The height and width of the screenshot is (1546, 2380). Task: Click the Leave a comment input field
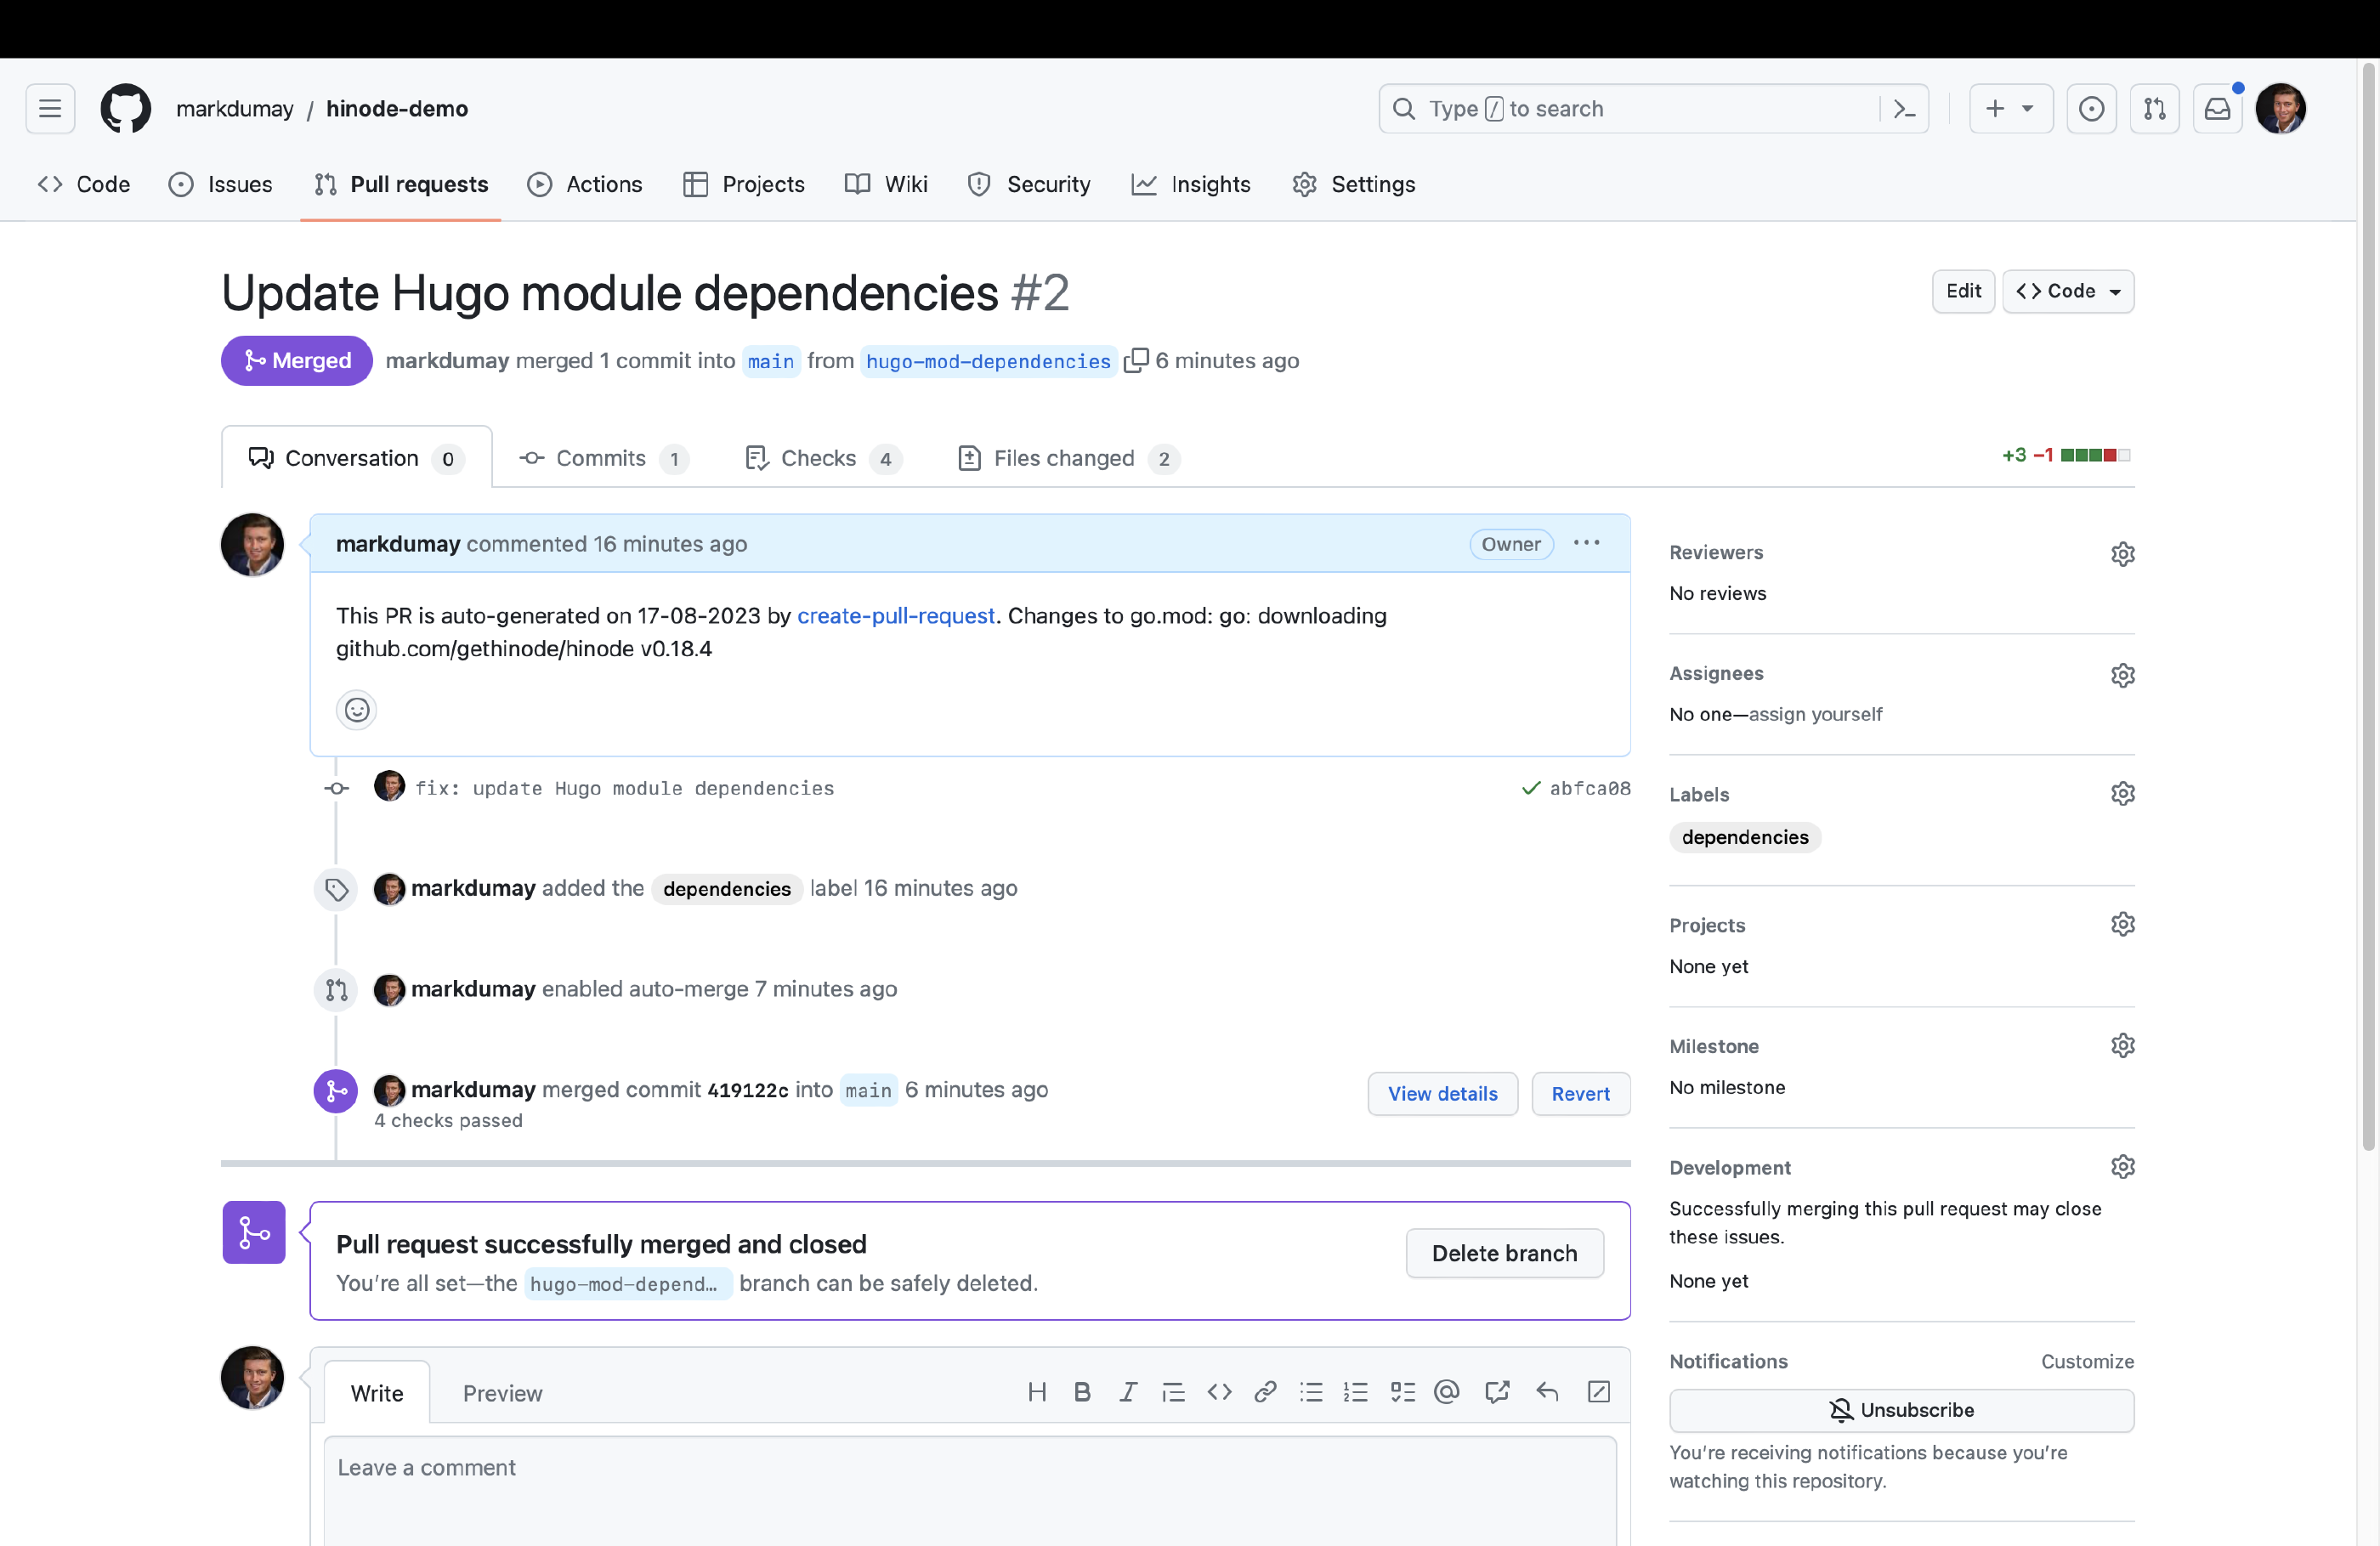[968, 1466]
